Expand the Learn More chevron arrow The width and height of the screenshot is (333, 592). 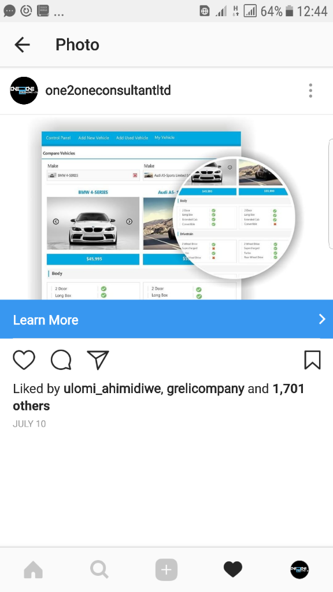[x=322, y=319]
